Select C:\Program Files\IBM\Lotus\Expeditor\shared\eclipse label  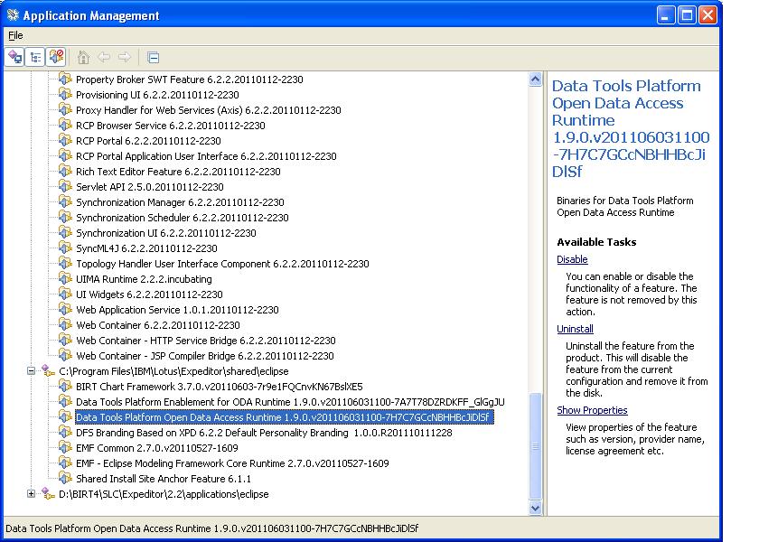coord(173,371)
